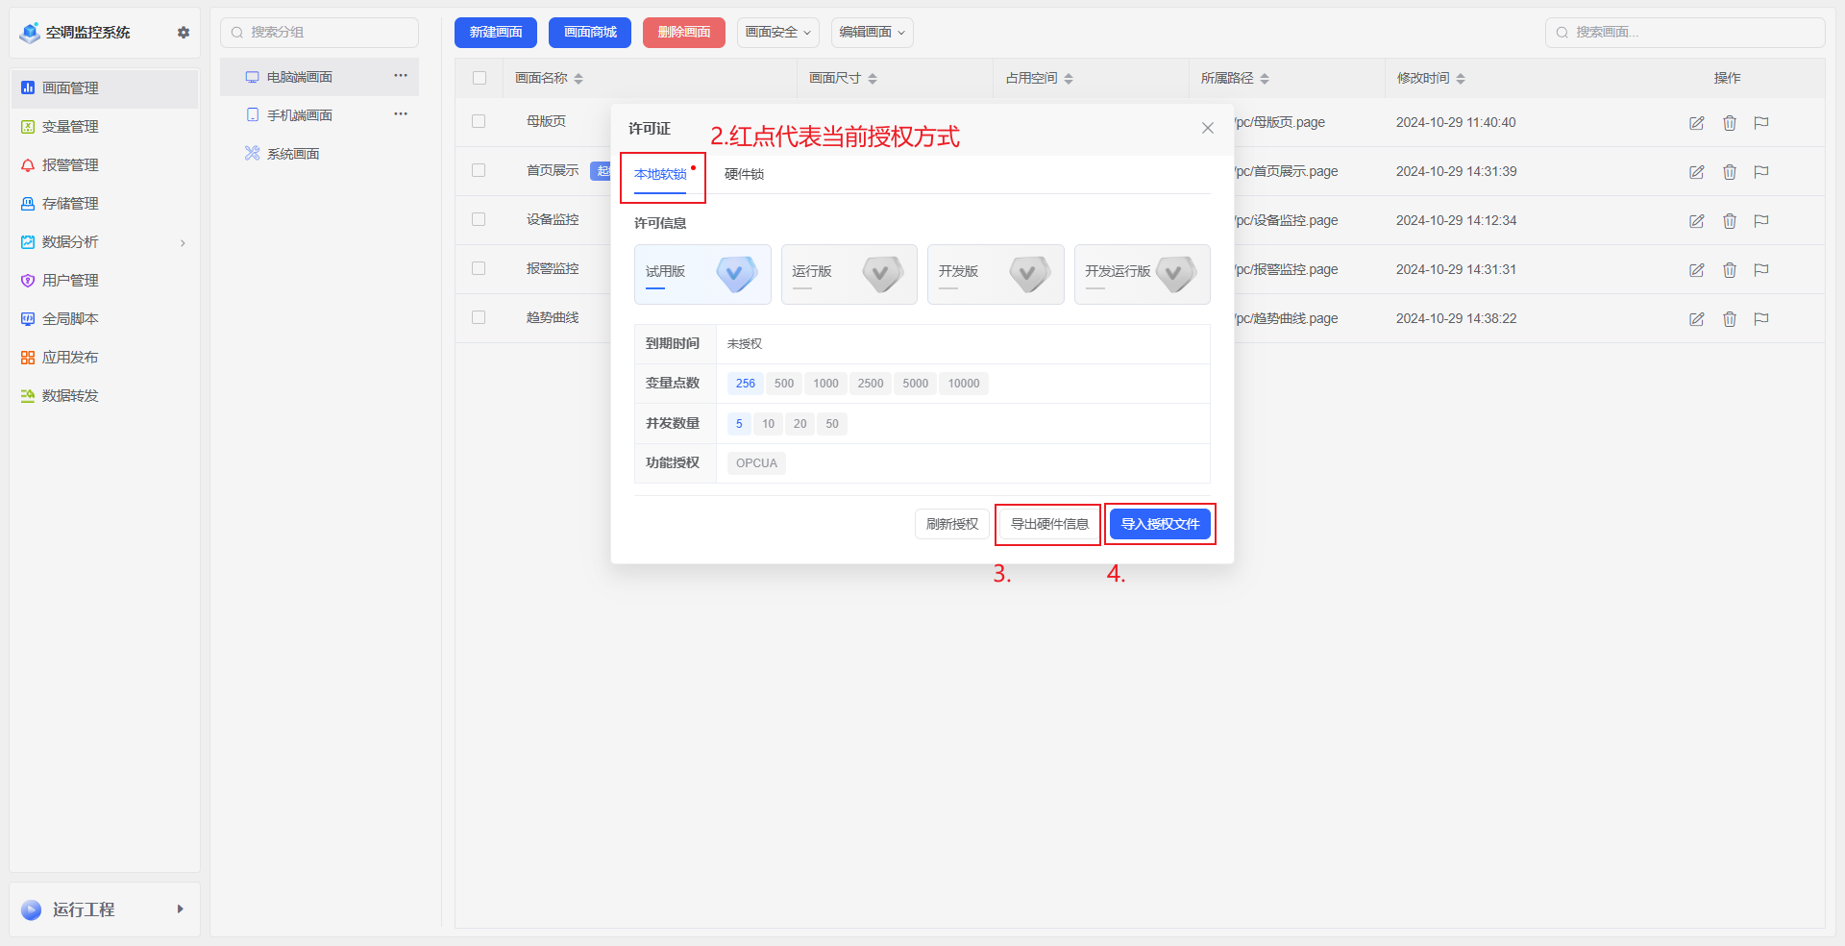Viewport: 1845px width, 946px height.
Task: Open 变量管理 in the sidebar
Action: 70,127
